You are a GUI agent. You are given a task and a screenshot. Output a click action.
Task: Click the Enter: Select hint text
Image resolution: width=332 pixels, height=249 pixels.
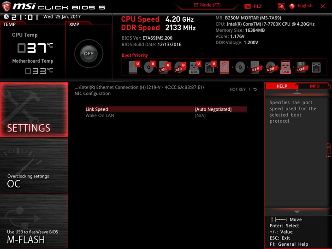[x=284, y=225]
